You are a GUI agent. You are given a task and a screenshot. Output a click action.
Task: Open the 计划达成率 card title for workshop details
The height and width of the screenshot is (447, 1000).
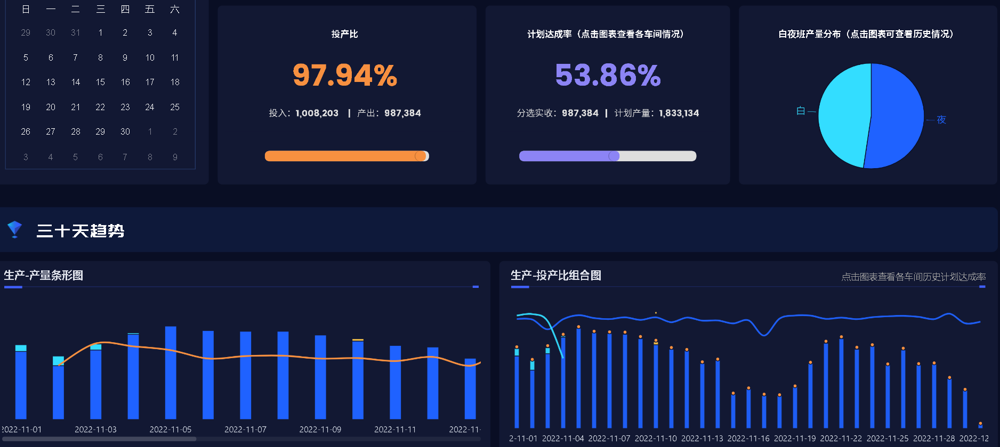(606, 34)
